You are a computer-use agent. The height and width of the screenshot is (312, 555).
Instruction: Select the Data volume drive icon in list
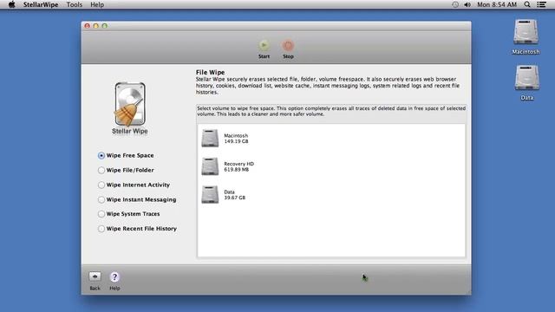(x=210, y=194)
